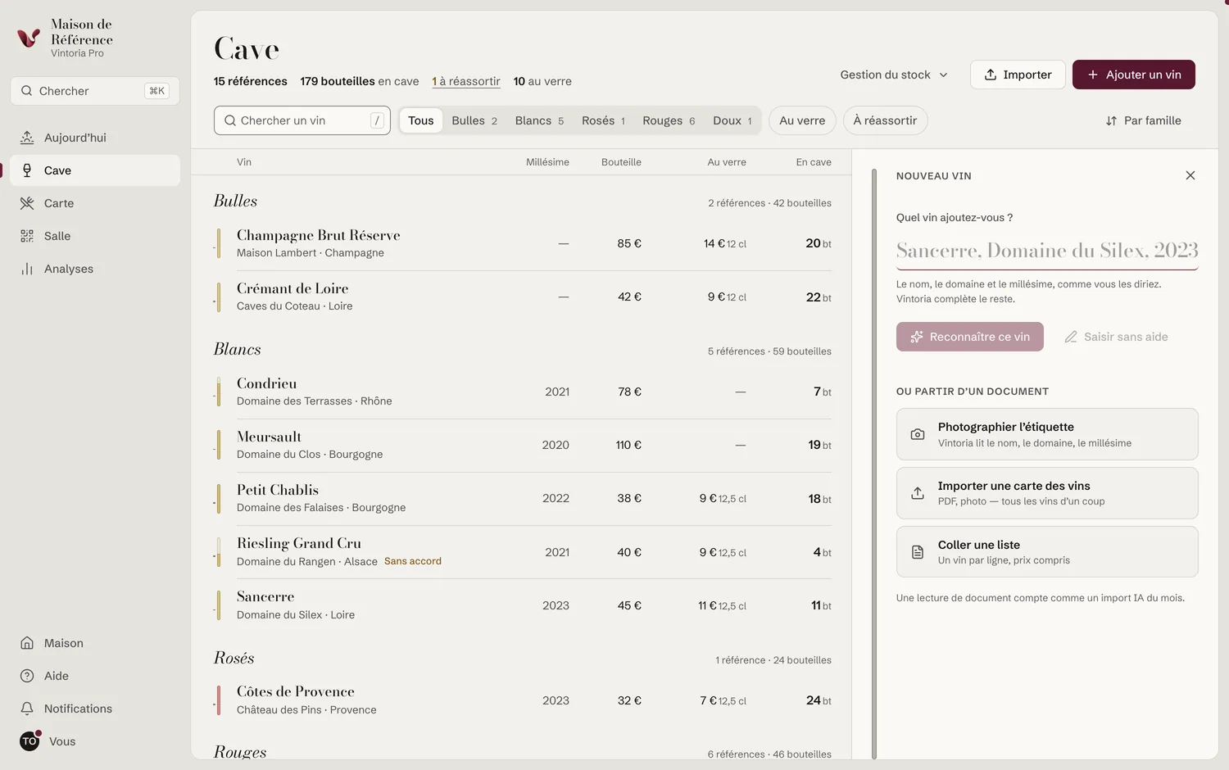The height and width of the screenshot is (770, 1229).
Task: Filter wines by Rouges
Action: pos(669,120)
